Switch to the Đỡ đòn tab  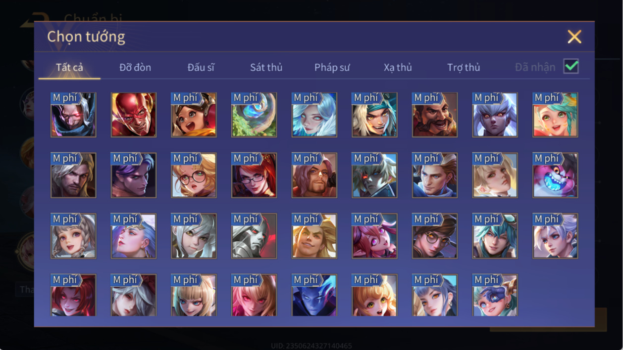(x=135, y=67)
